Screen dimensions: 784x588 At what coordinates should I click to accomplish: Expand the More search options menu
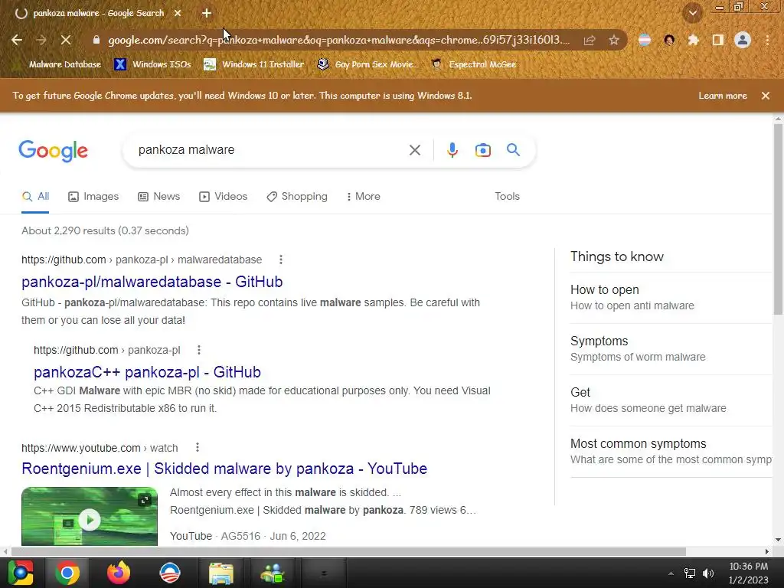(x=364, y=197)
